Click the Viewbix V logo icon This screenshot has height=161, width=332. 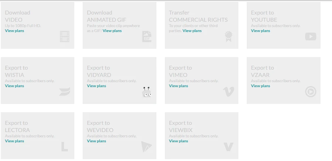pos(228,147)
